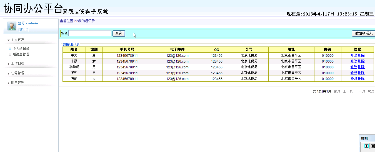Click the 上一页 pagination link
The width and height of the screenshot is (375, 152).
[348, 91]
